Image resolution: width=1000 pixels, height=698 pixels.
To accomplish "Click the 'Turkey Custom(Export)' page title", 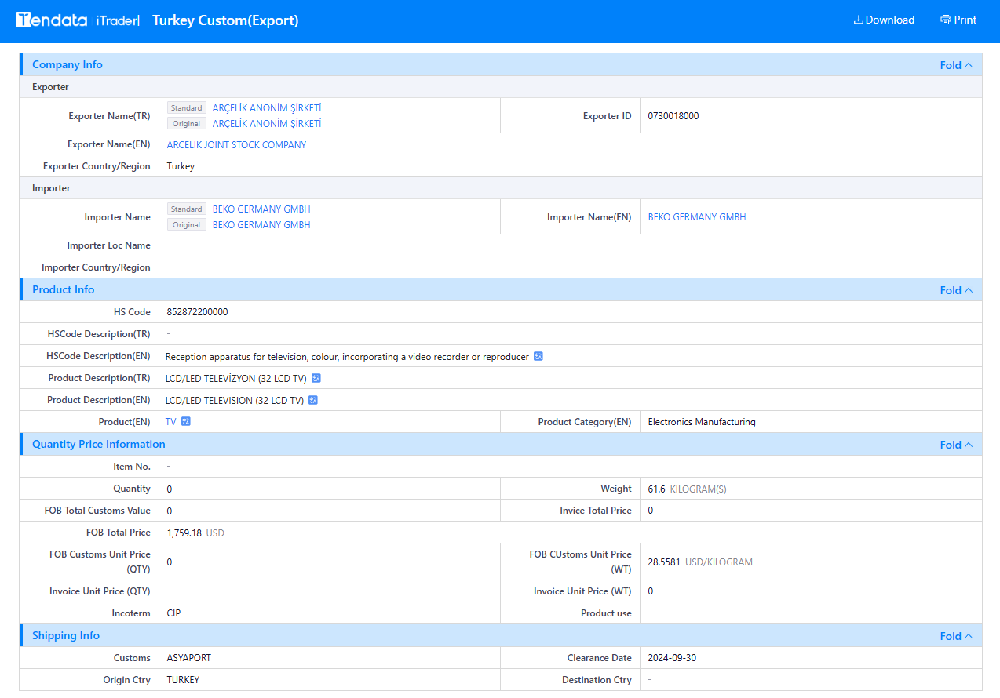I will [225, 20].
